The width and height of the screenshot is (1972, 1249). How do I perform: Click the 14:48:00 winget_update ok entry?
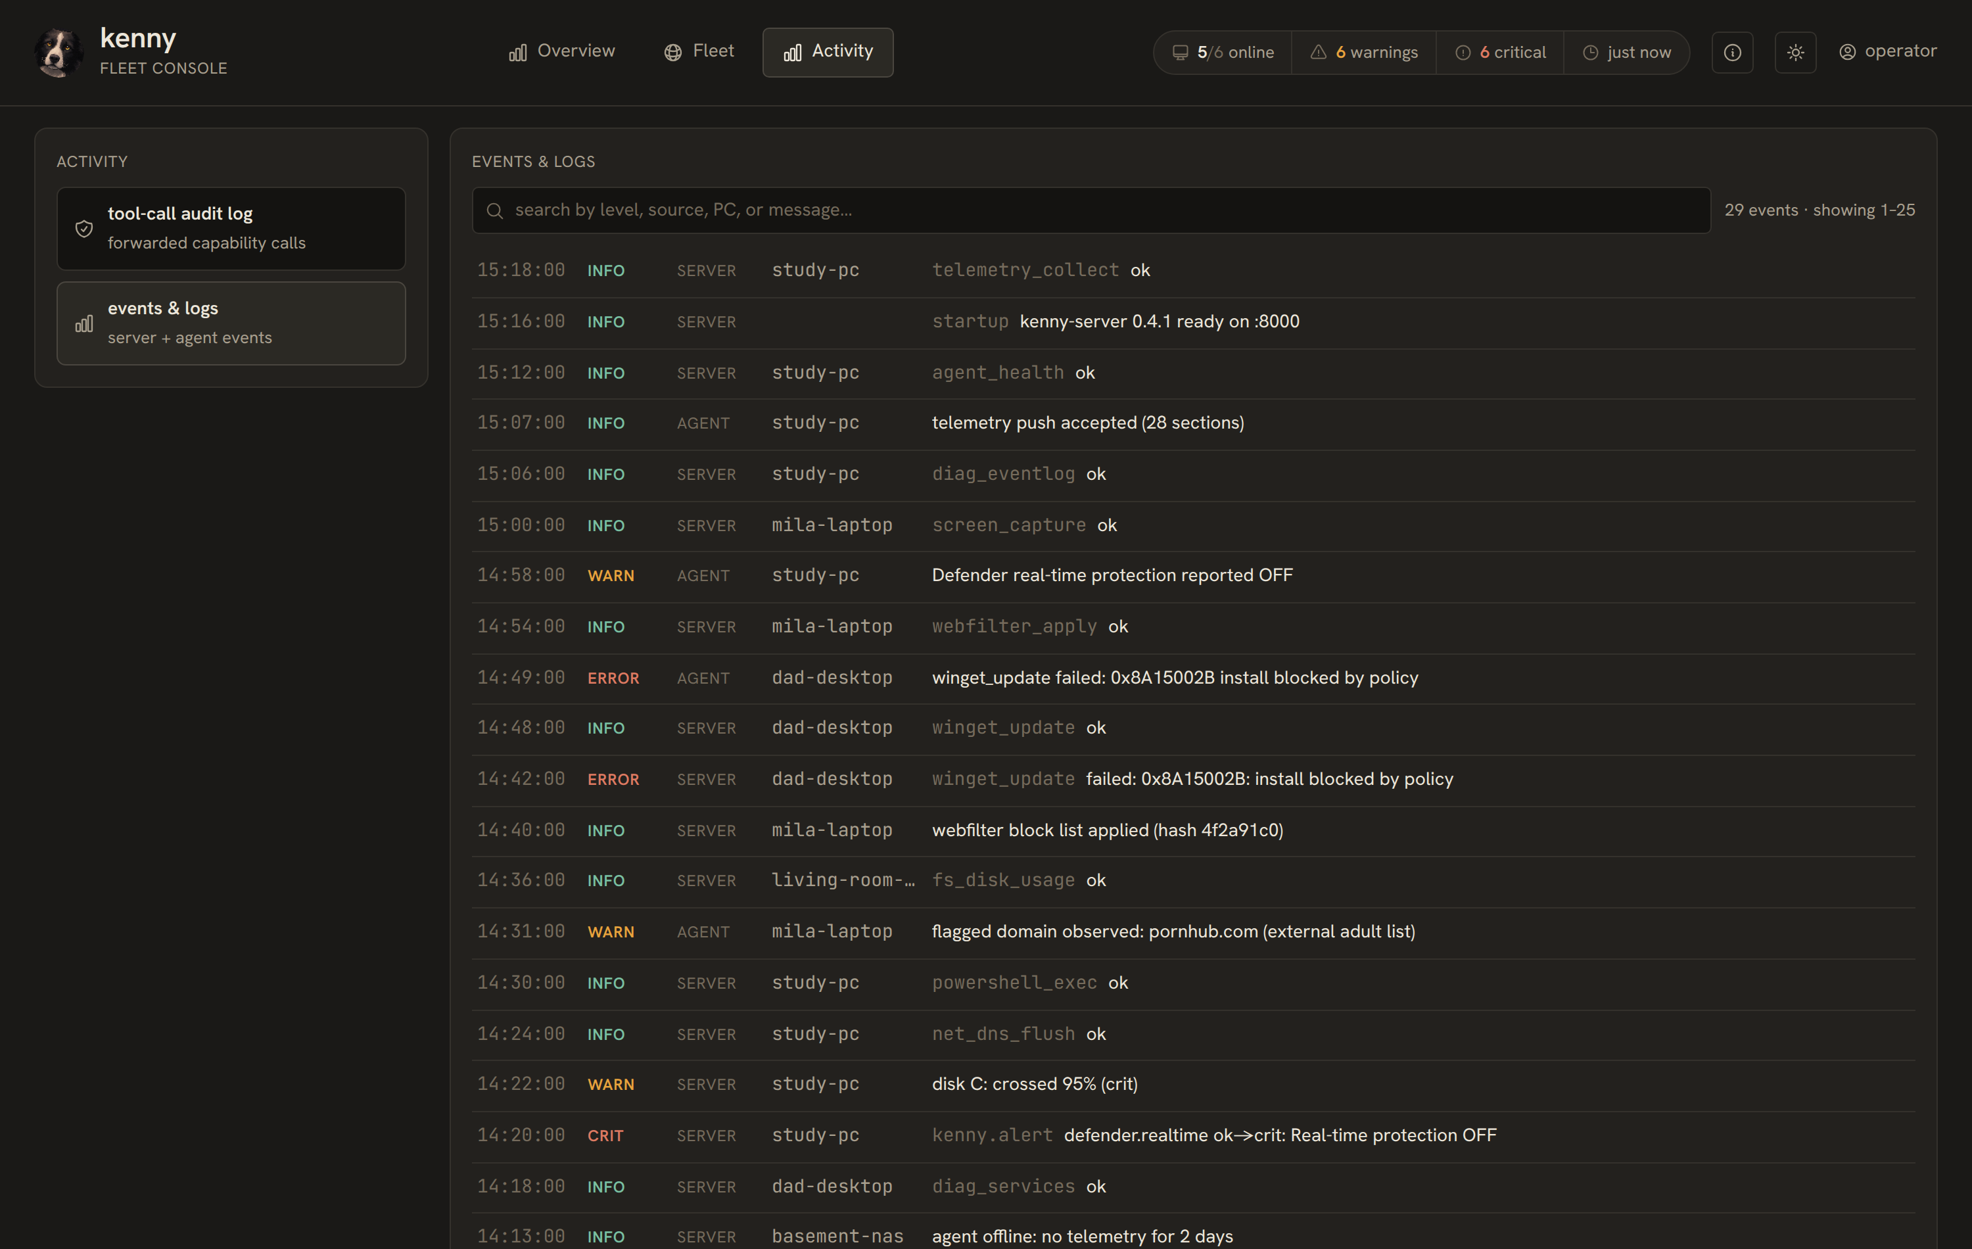[1019, 728]
